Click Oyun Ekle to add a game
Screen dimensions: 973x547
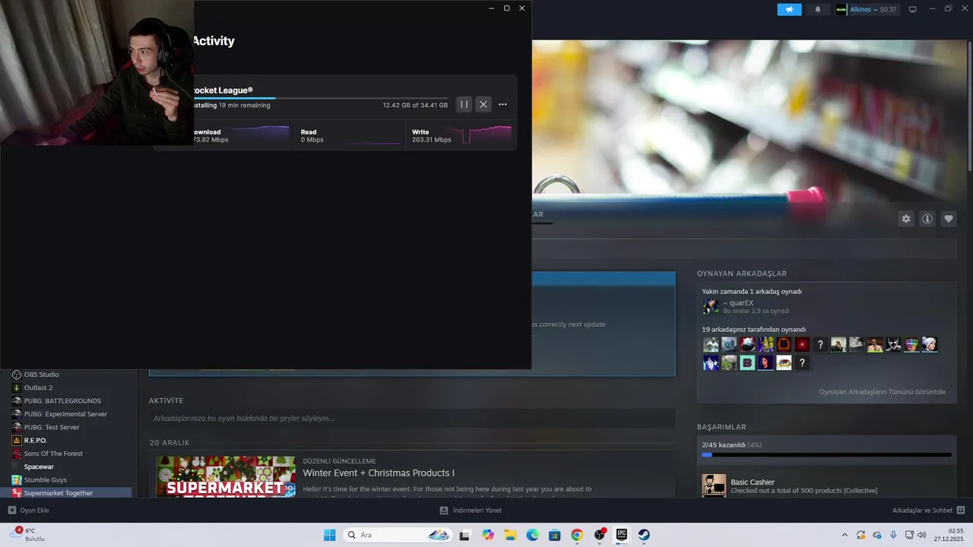pos(28,511)
